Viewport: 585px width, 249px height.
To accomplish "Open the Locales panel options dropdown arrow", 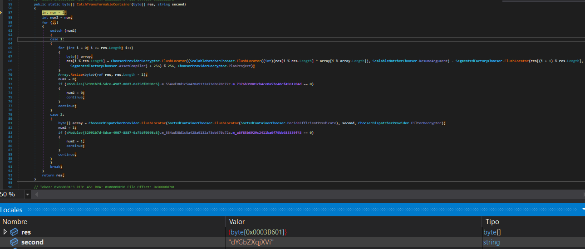I will click(582, 210).
